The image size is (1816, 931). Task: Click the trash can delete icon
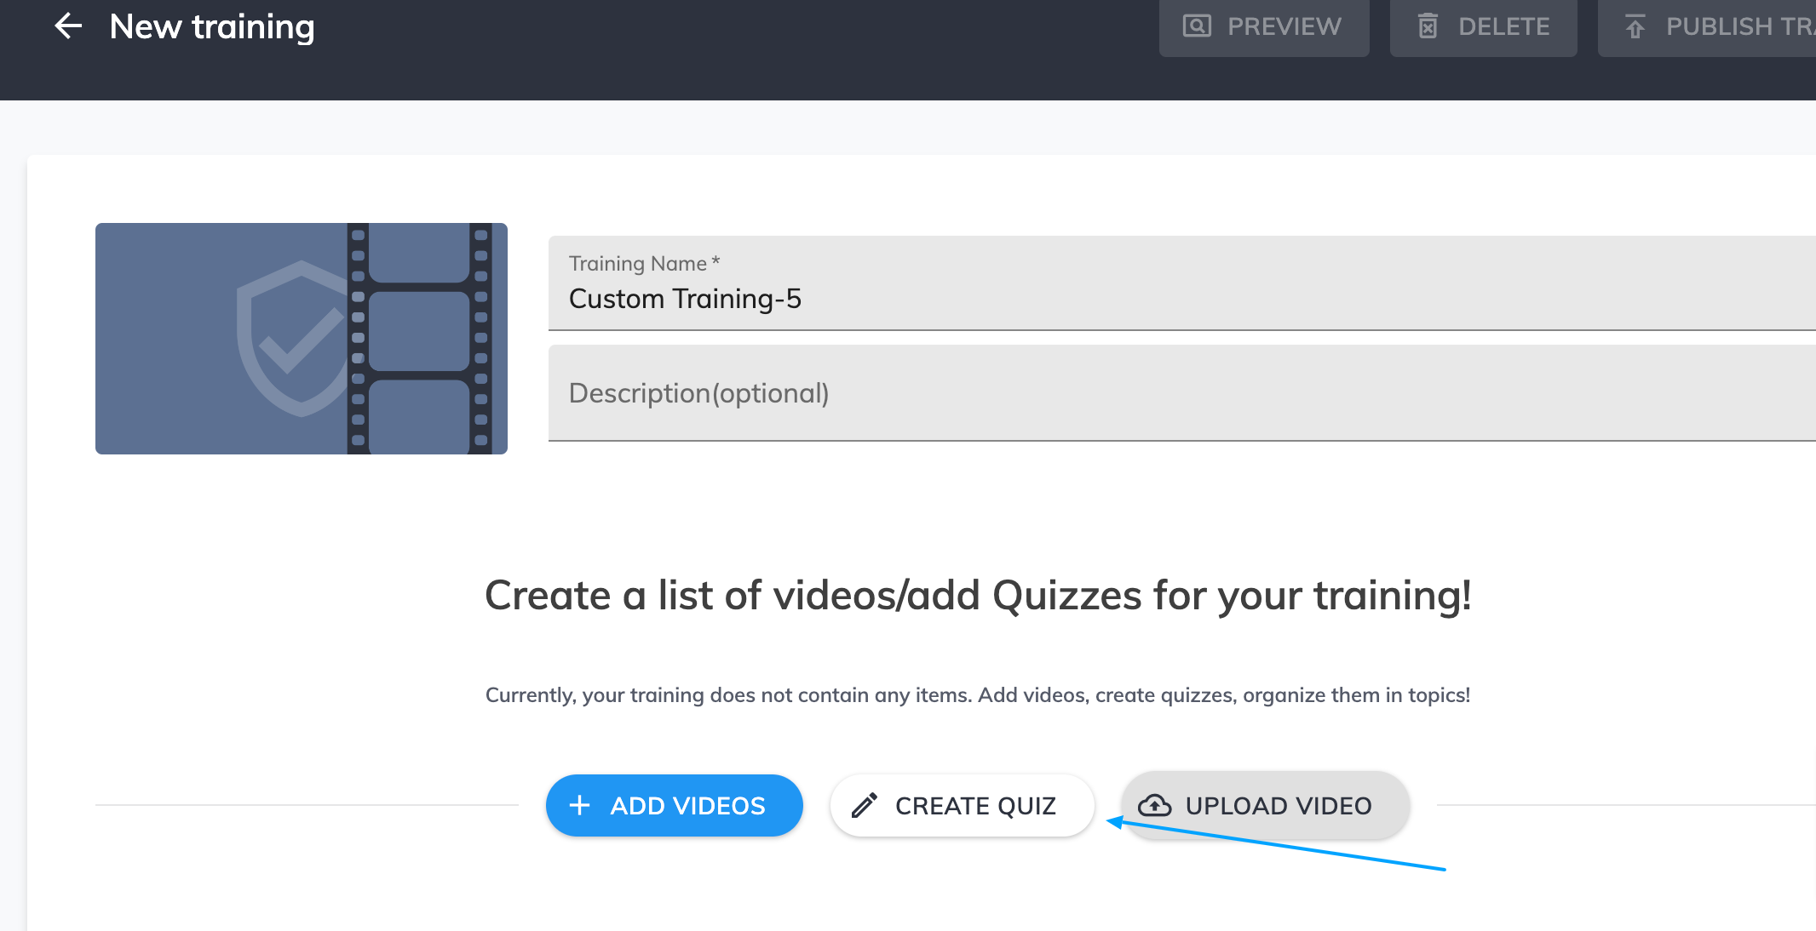(1428, 26)
